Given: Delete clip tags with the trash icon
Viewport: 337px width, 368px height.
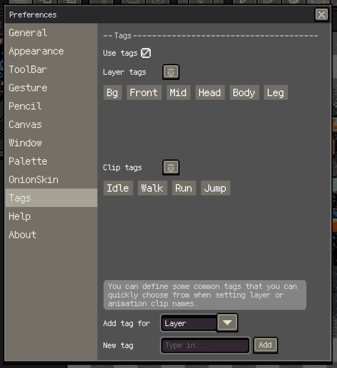Looking at the screenshot, I should click(171, 167).
